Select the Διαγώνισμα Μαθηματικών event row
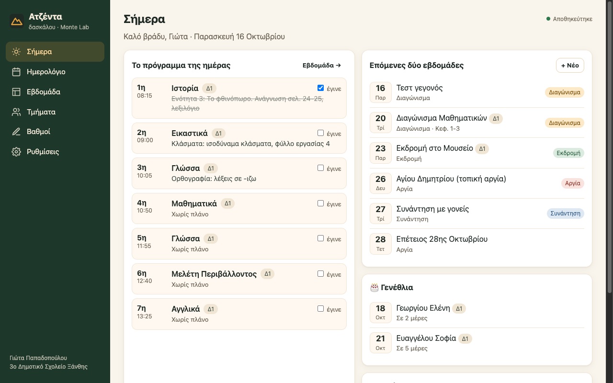 coord(477,123)
